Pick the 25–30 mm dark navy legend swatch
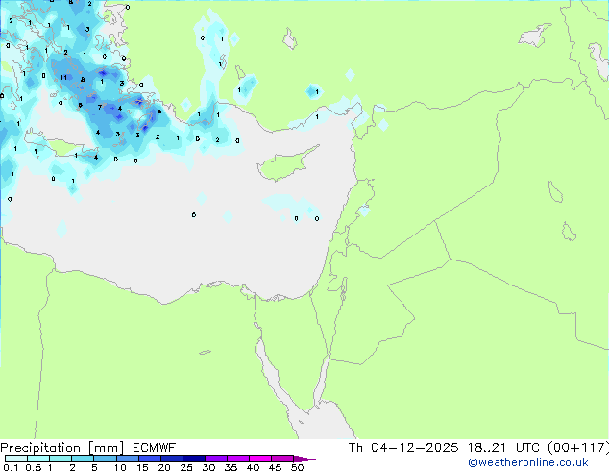This screenshot has width=609, height=471. [x=194, y=459]
